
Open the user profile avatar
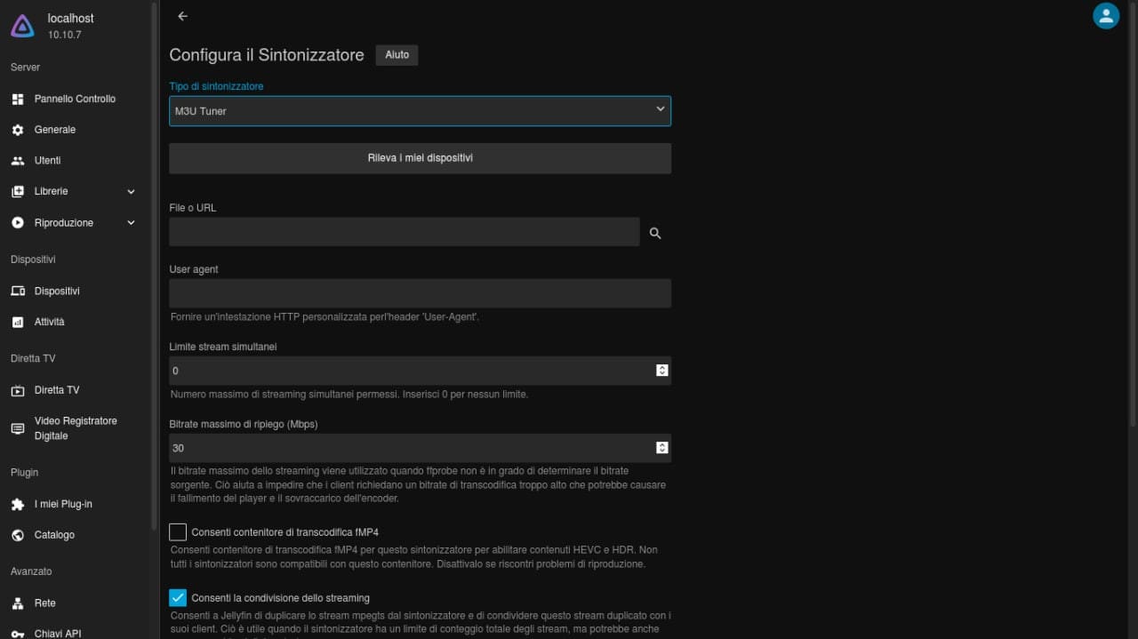pos(1106,16)
